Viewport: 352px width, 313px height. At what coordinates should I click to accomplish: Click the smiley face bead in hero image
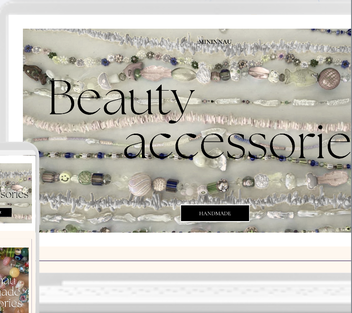(65, 177)
